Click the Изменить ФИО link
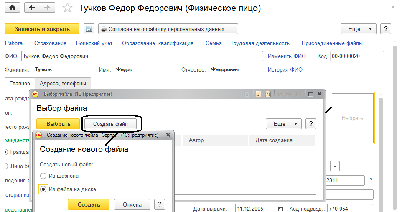Image resolution: width=402 pixels, height=212 pixels. [x=287, y=56]
